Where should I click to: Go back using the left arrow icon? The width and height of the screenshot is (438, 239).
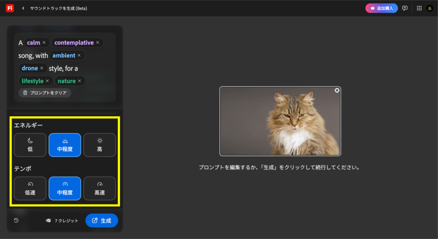[x=23, y=8]
